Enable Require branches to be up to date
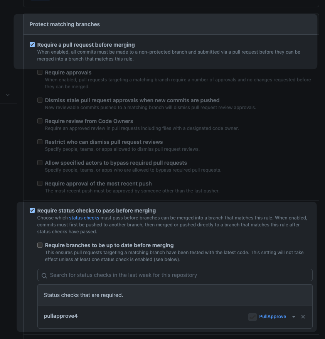The width and height of the screenshot is (325, 339). 40,245
